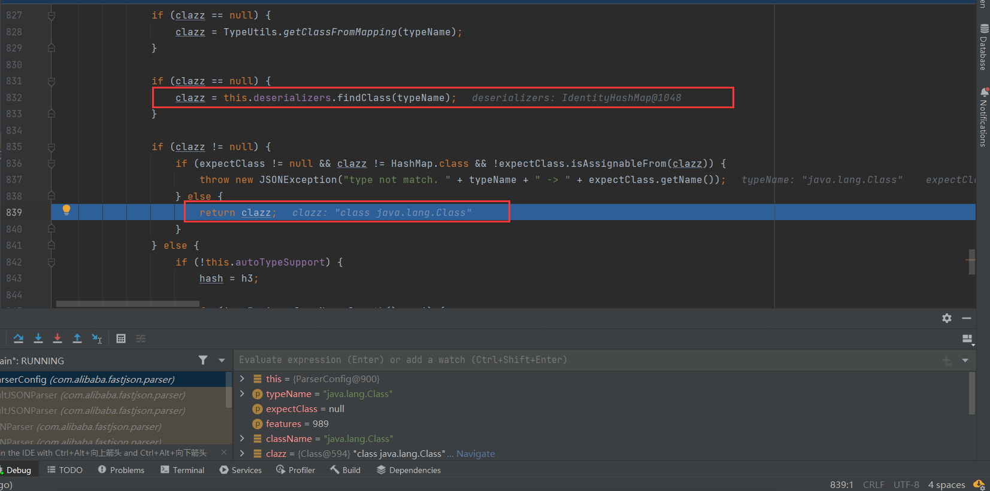Open the Database side panel
The width and height of the screenshot is (990, 491).
click(x=983, y=47)
